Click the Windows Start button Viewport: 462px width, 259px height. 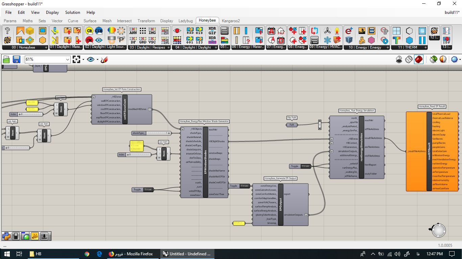pos(7,254)
